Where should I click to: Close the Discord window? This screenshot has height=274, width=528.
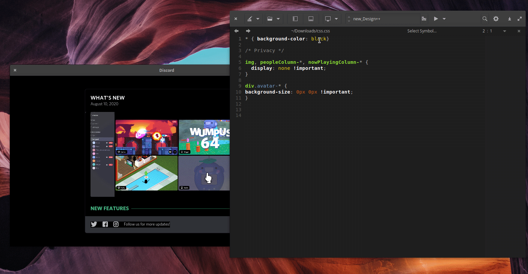(15, 70)
